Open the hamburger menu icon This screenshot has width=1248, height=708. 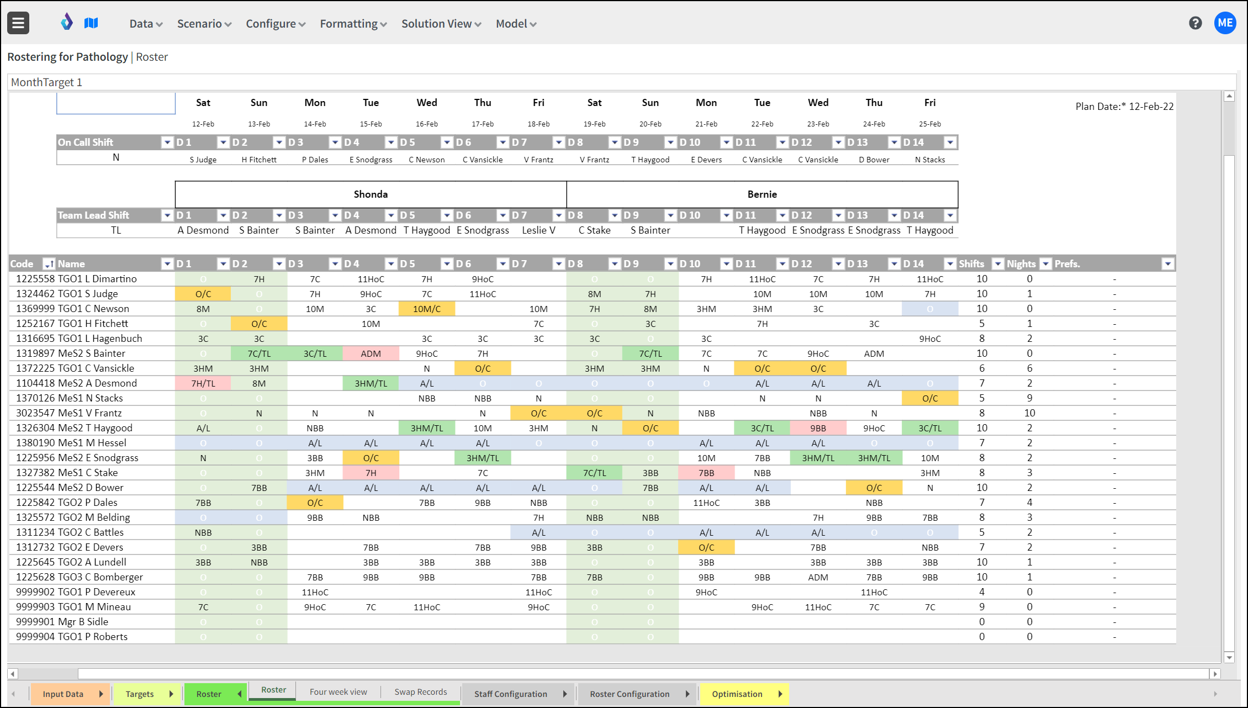pos(18,23)
